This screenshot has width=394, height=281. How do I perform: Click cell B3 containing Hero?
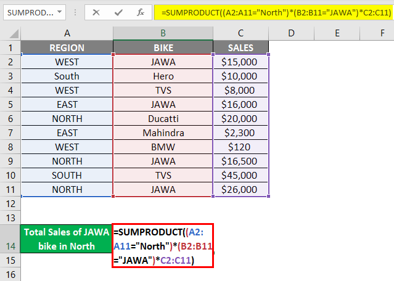pos(163,76)
